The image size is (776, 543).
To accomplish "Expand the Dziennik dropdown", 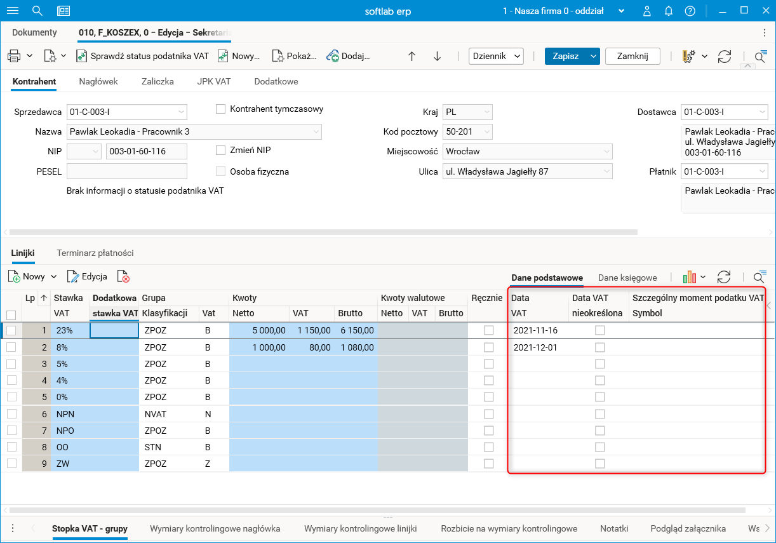I will point(495,56).
